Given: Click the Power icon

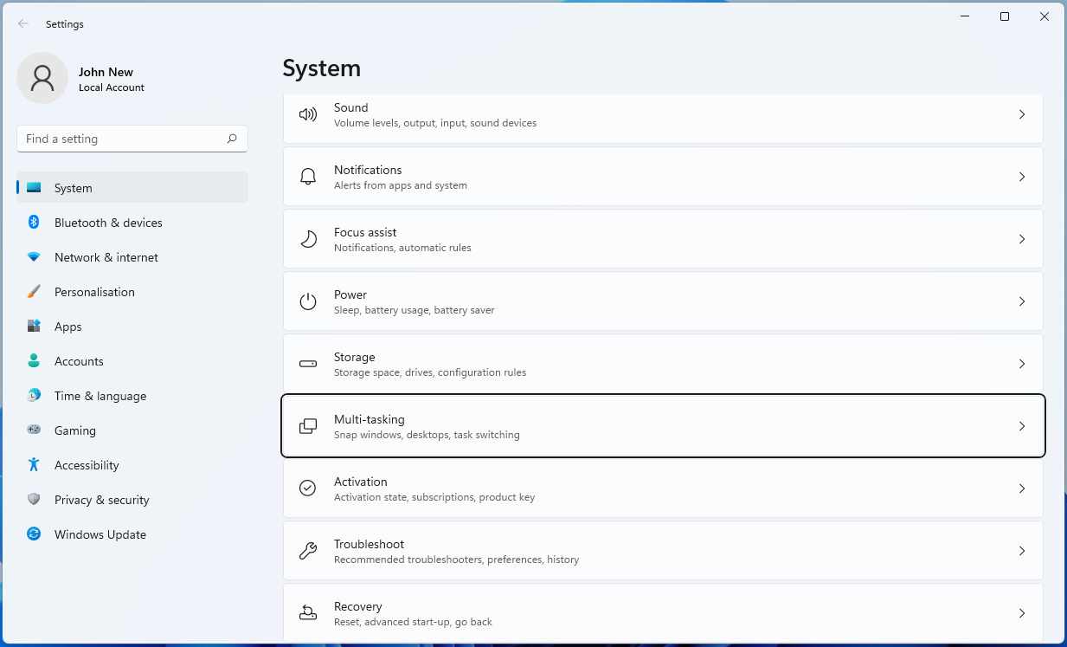Looking at the screenshot, I should (x=308, y=301).
